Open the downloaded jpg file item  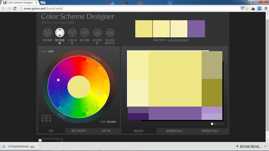(x=19, y=146)
